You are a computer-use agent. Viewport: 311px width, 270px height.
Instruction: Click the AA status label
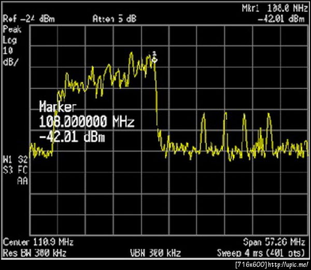(23, 181)
